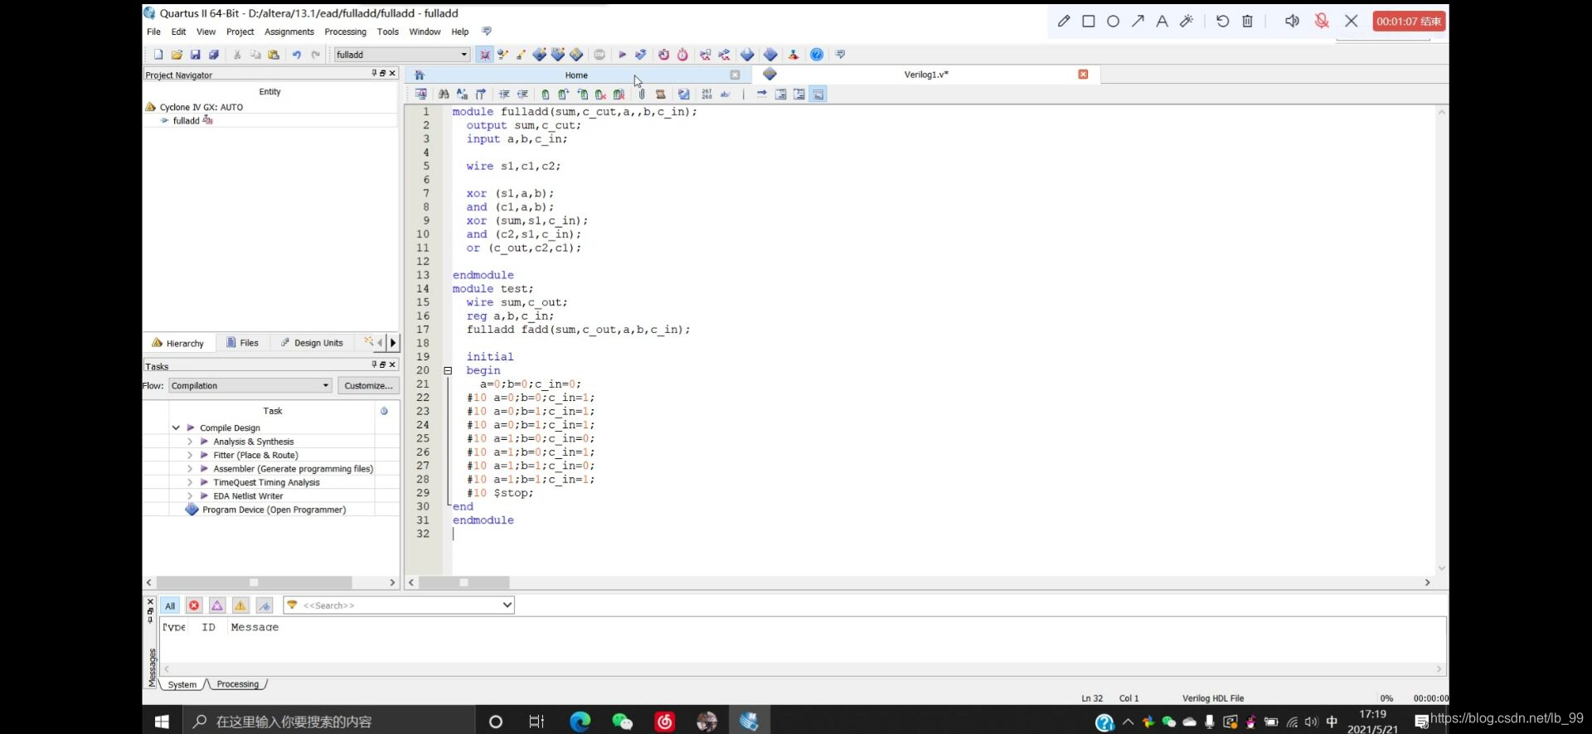The image size is (1592, 734).
Task: Start compilation with the purple play icon
Action: click(622, 55)
